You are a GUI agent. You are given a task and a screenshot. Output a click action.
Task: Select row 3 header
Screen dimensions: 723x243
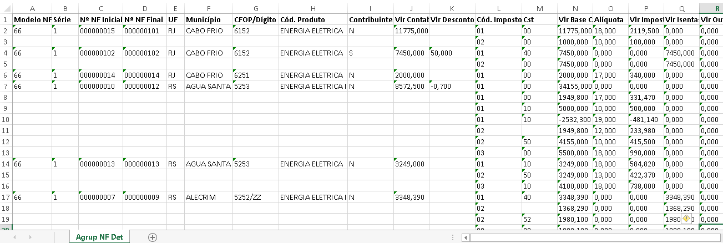[x=6, y=42]
